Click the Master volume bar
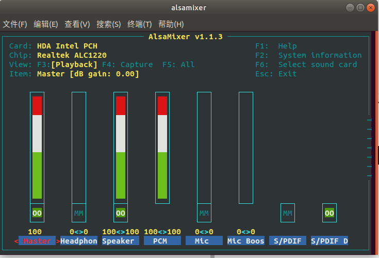Screen dimensions: 379x258 [37, 148]
